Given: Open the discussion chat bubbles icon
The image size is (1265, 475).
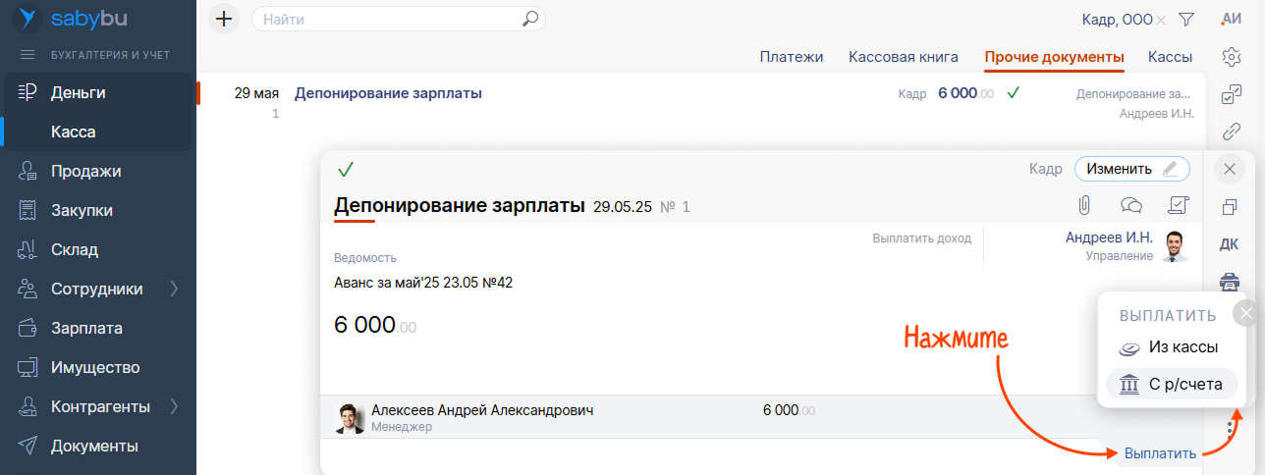Looking at the screenshot, I should 1130,205.
